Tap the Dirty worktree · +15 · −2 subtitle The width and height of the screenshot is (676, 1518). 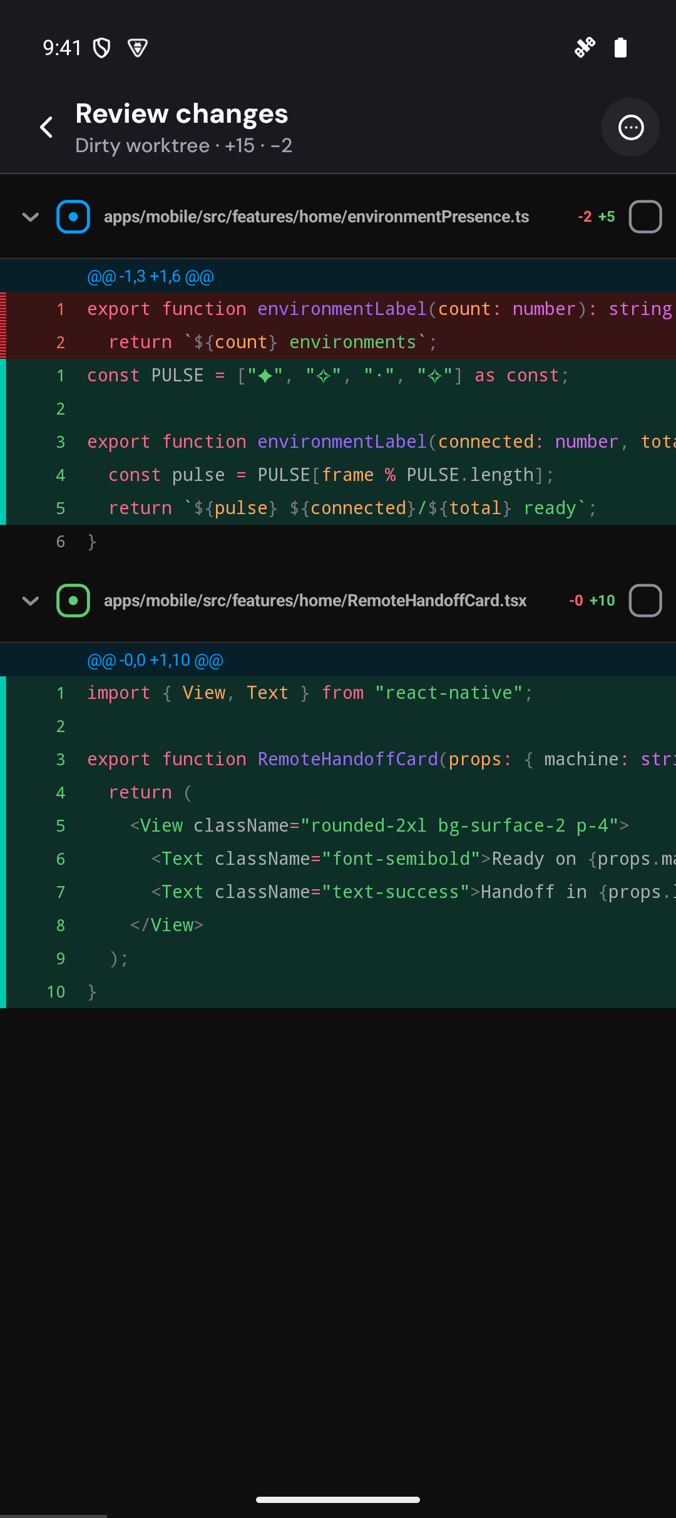(x=184, y=146)
